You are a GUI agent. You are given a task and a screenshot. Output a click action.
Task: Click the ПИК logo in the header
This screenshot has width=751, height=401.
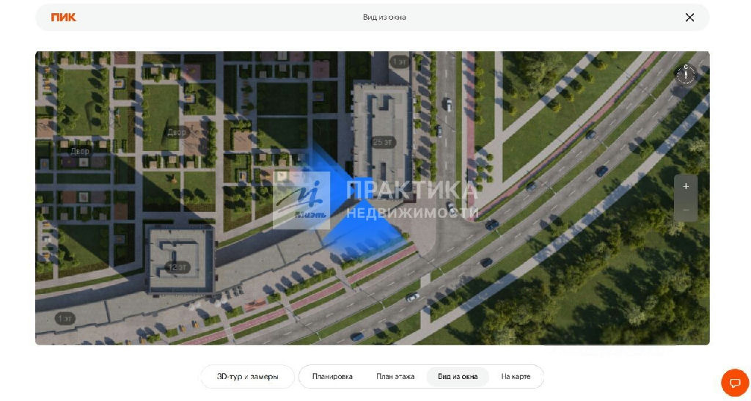(64, 18)
